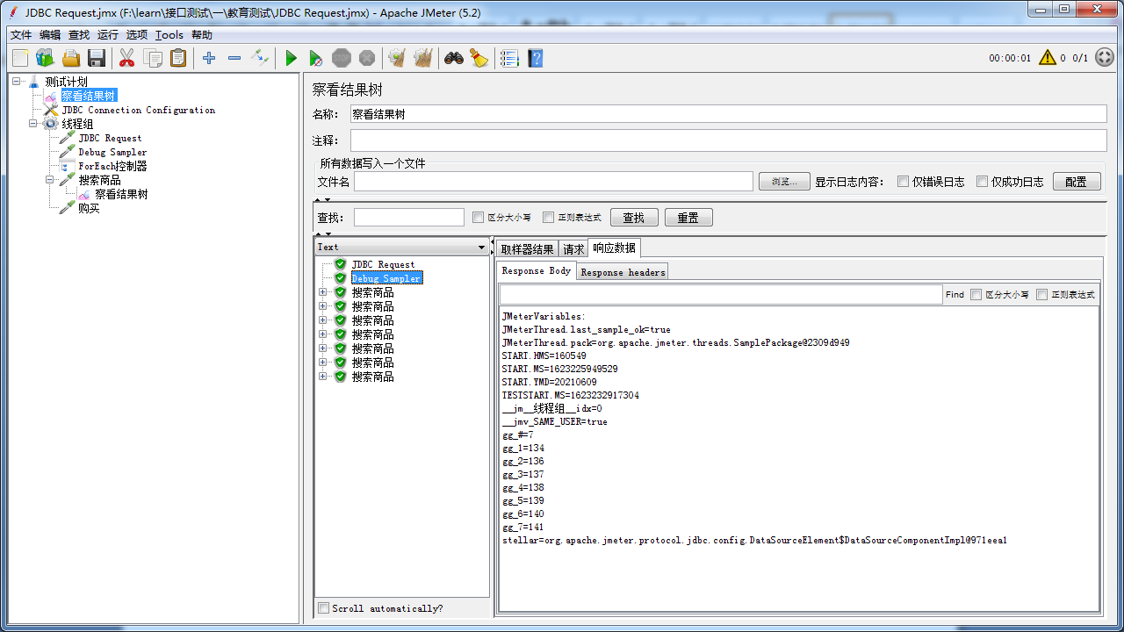Click the yellow warning log icon
The width and height of the screenshot is (1124, 632).
point(1048,58)
